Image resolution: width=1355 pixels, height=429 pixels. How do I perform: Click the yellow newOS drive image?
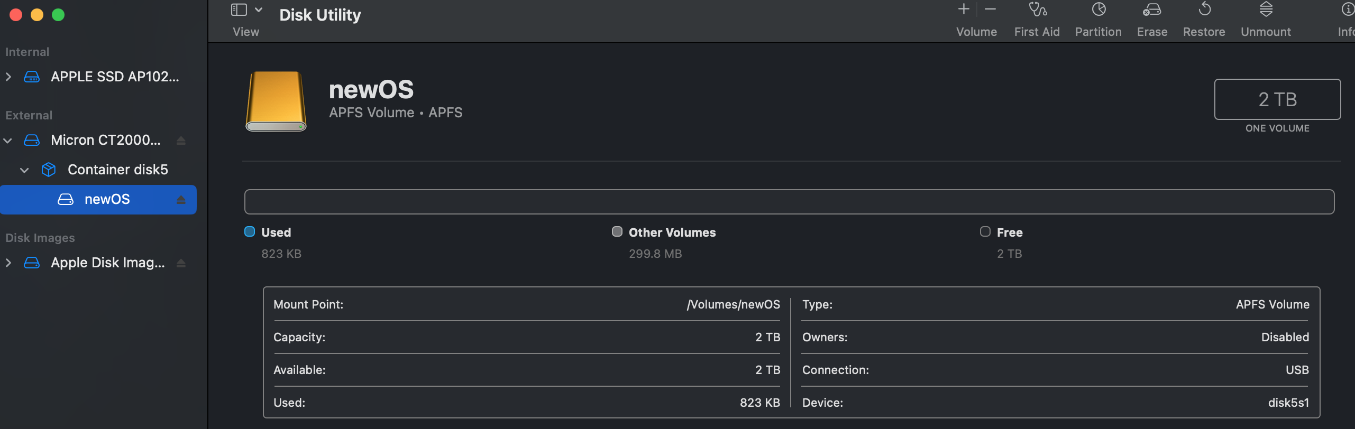pos(276,101)
